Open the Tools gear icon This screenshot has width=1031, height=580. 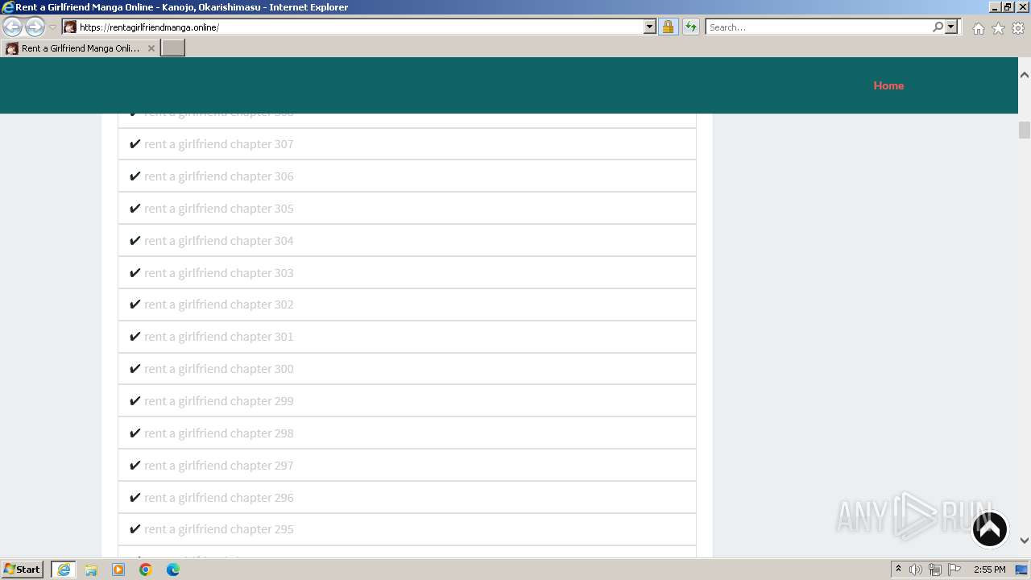point(1018,28)
